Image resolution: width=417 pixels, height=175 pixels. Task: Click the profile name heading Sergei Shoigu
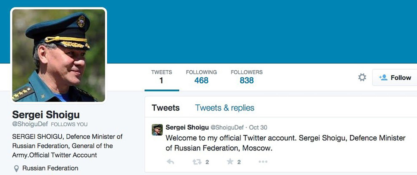46,115
